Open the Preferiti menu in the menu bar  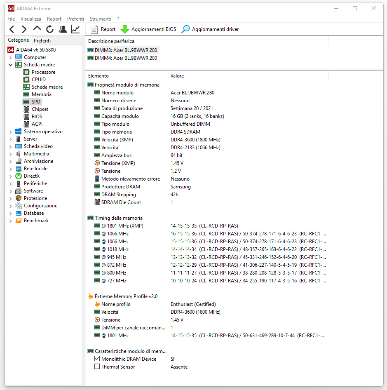tap(75, 19)
